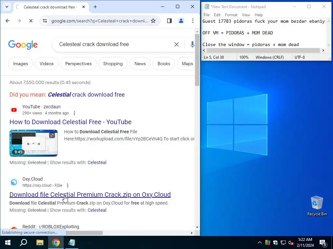Viewport: 333px width, 249px height.
Task: Open options for Oxy.Cloud result
Action: point(68,185)
